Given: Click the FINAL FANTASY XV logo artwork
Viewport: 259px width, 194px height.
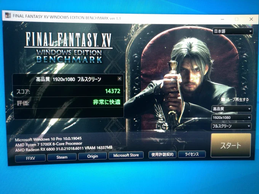Looking at the screenshot, I should click(69, 47).
